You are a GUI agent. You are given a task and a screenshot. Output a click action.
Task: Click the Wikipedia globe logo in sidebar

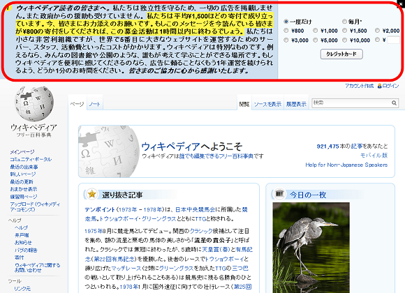point(34,103)
